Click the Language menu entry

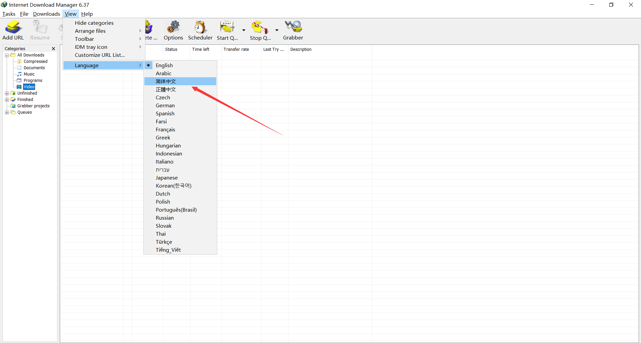[104, 66]
